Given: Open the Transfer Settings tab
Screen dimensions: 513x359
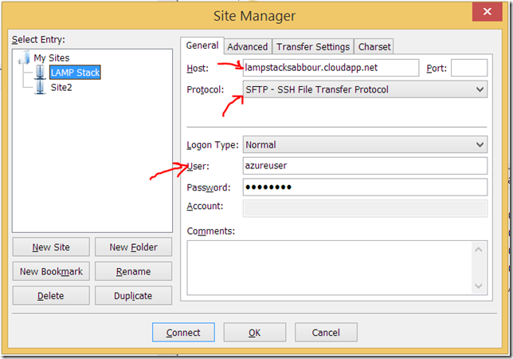Looking at the screenshot, I should click(x=313, y=47).
